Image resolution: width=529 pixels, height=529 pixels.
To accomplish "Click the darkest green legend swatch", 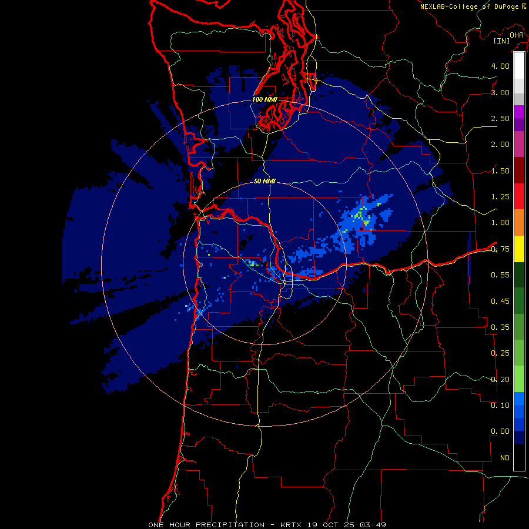I will pos(519,274).
